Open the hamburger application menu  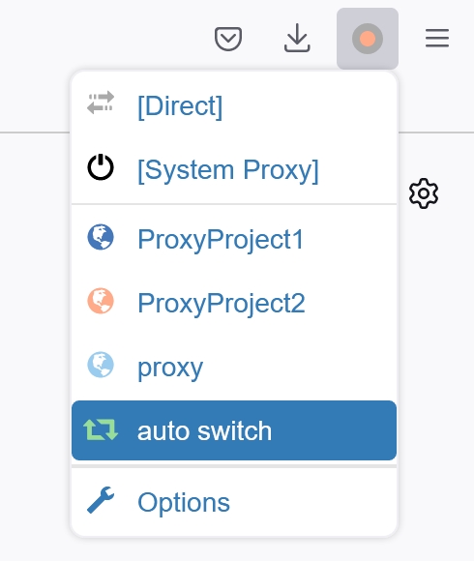[x=437, y=39]
